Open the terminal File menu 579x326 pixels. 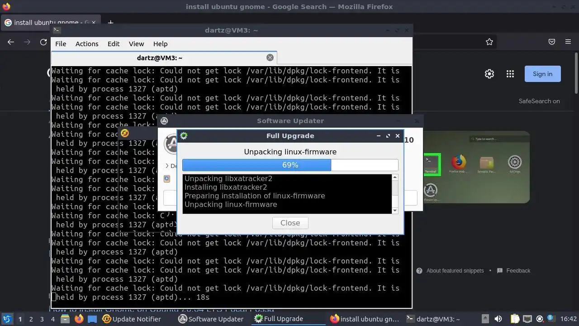61,44
